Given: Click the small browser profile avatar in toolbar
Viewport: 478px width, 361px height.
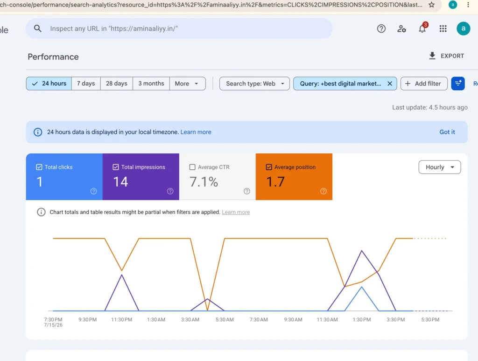Looking at the screenshot, I should 453,5.
